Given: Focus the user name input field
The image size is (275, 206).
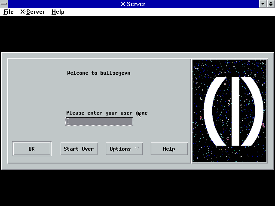Looking at the screenshot, I should (x=99, y=121).
